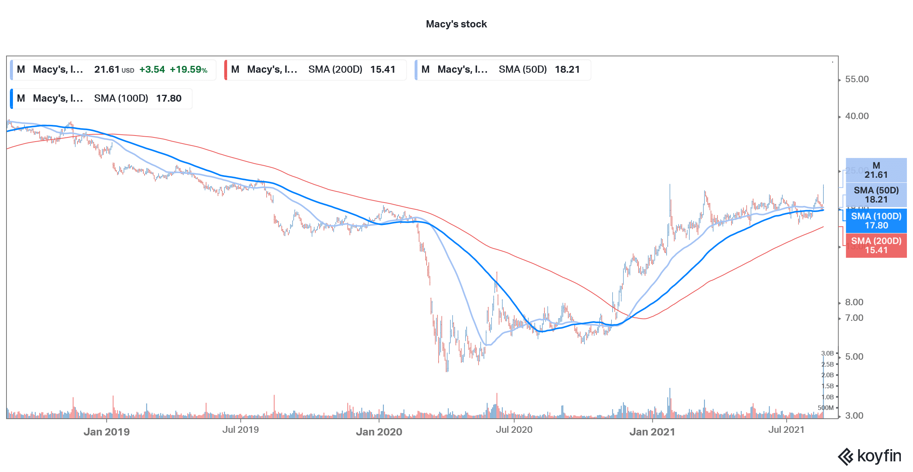Click the Jan 2019 date label

pos(107,432)
